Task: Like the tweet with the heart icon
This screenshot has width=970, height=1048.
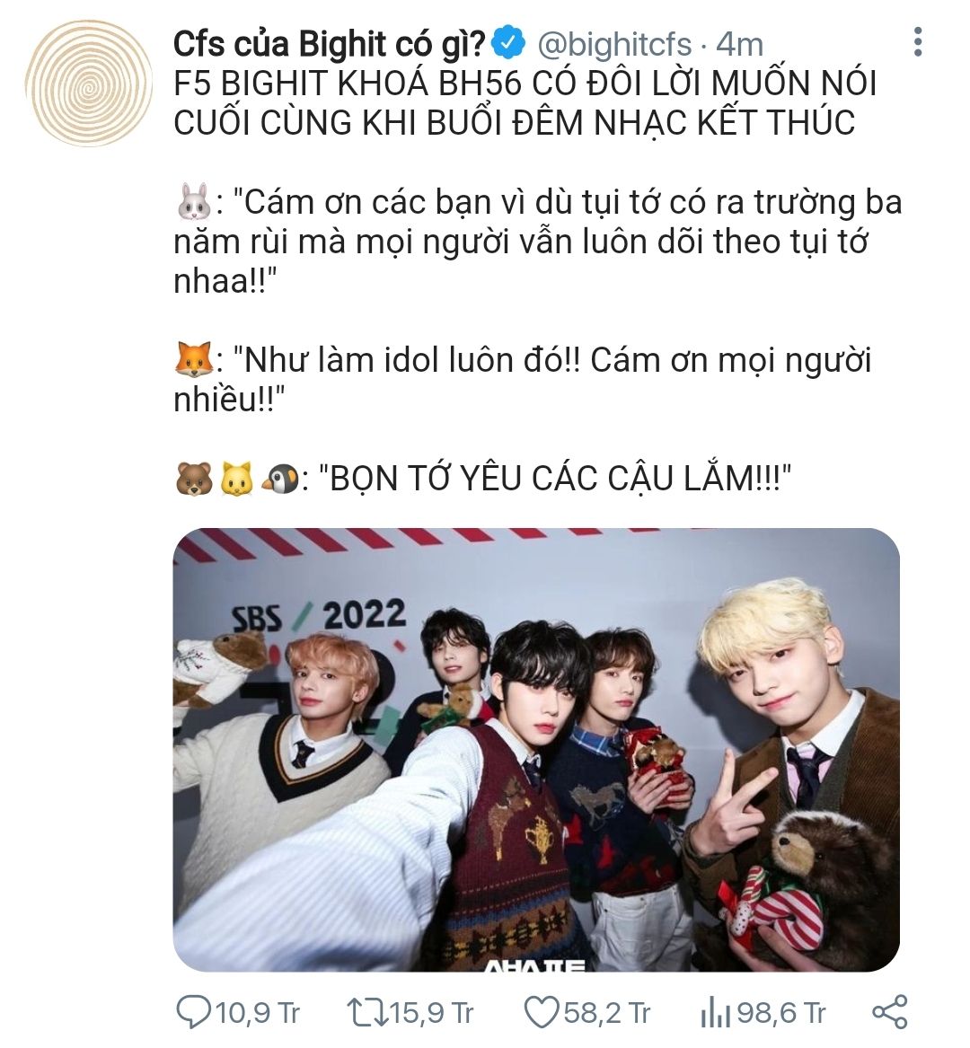Action: [542, 1013]
